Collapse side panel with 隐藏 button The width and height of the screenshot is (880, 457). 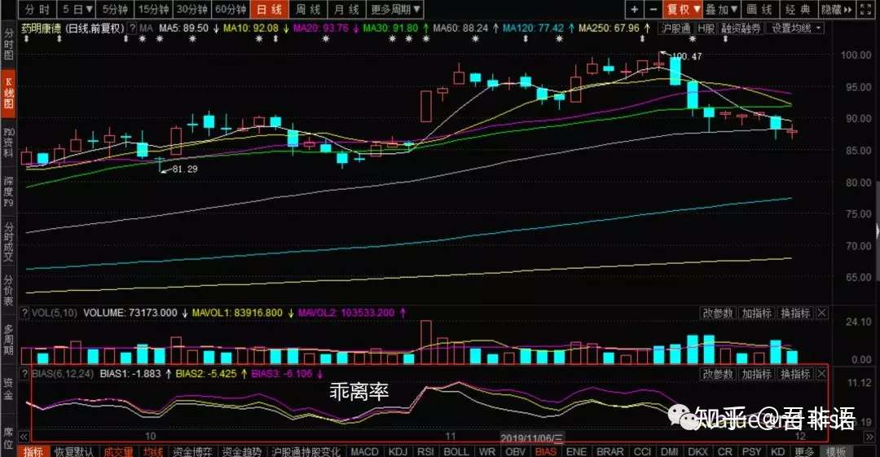pos(837,9)
